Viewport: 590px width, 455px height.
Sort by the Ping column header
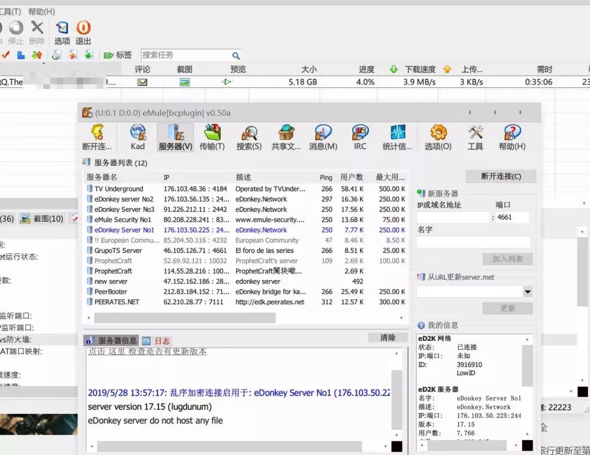coord(326,178)
